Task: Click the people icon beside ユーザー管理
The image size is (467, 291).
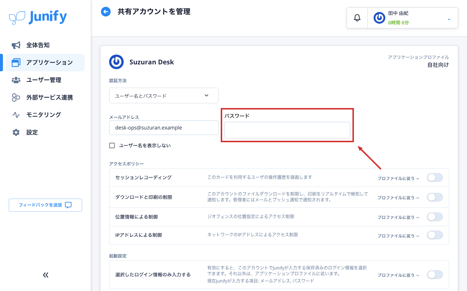Action: coord(16,80)
